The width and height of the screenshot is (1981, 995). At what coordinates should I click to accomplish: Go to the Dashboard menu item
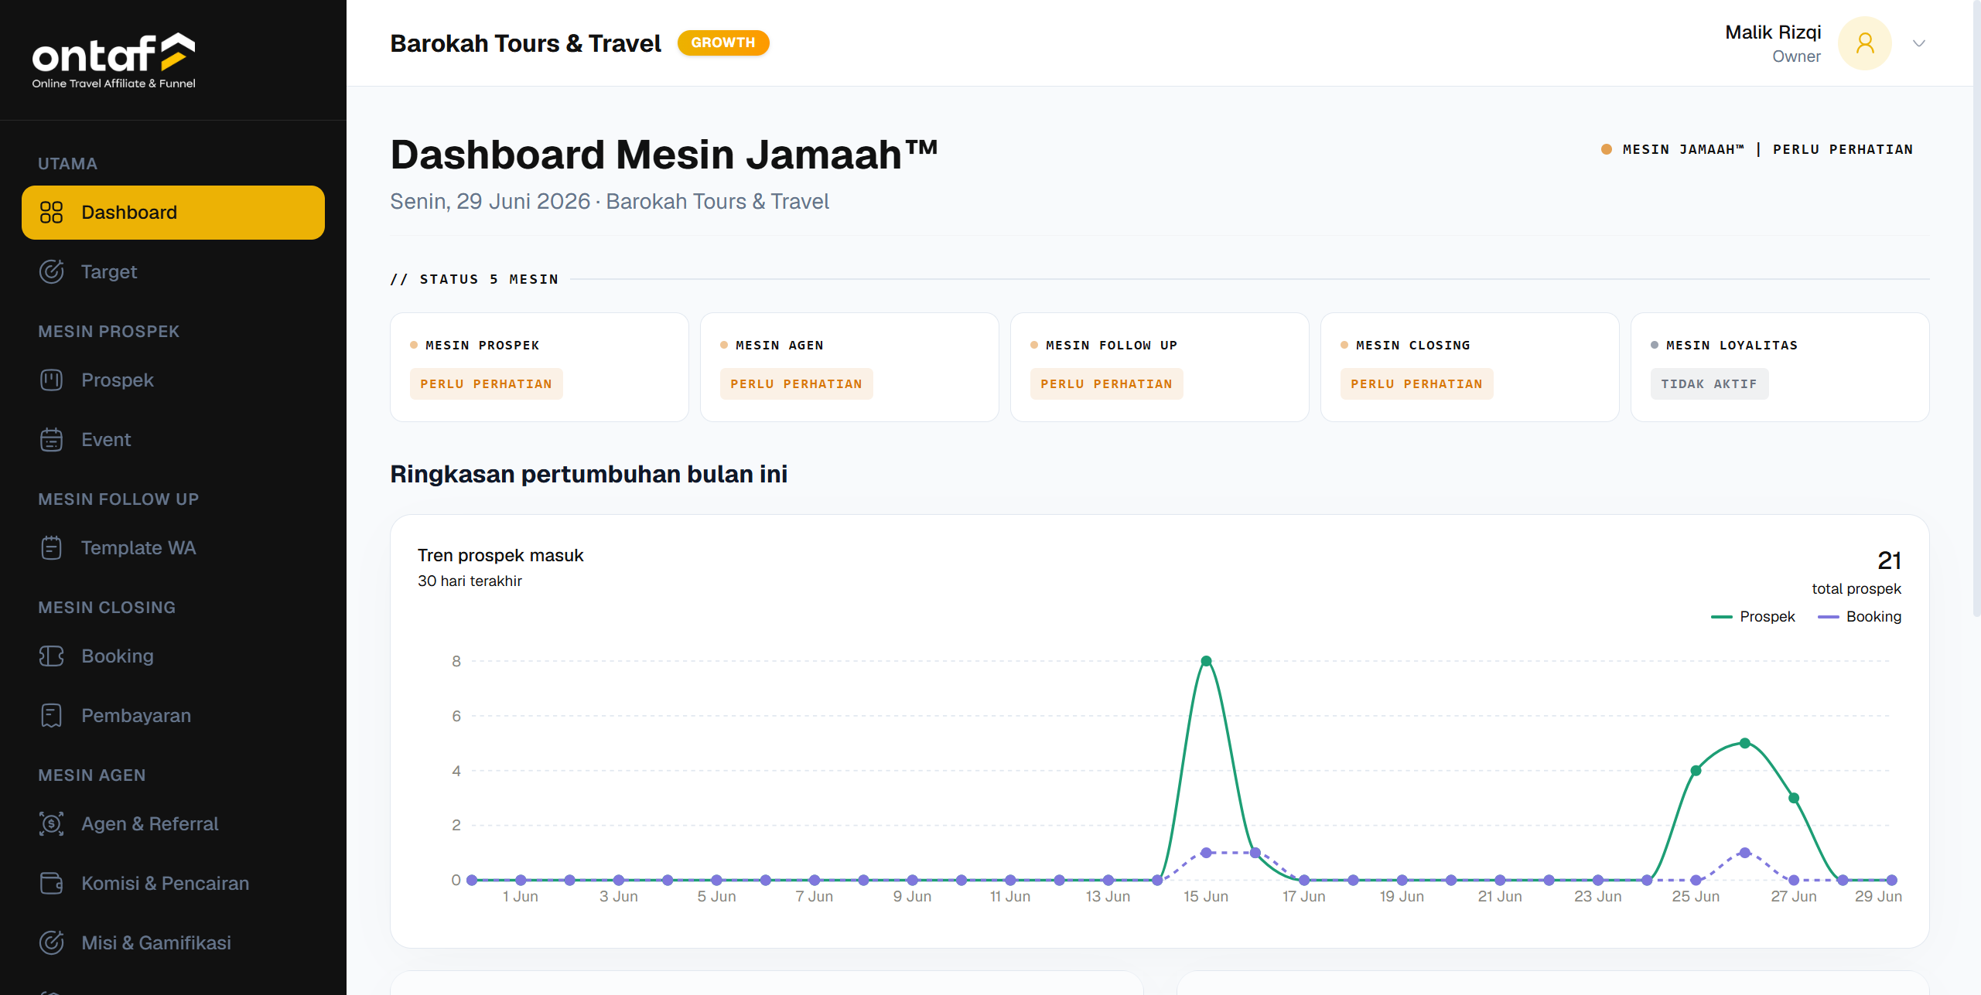[x=173, y=213]
